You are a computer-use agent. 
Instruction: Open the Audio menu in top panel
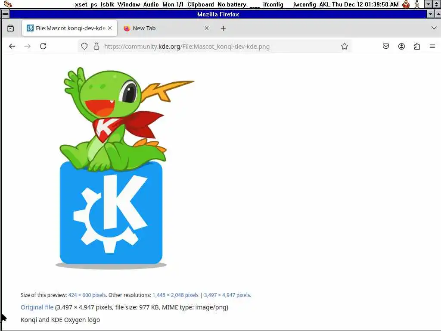[151, 4]
